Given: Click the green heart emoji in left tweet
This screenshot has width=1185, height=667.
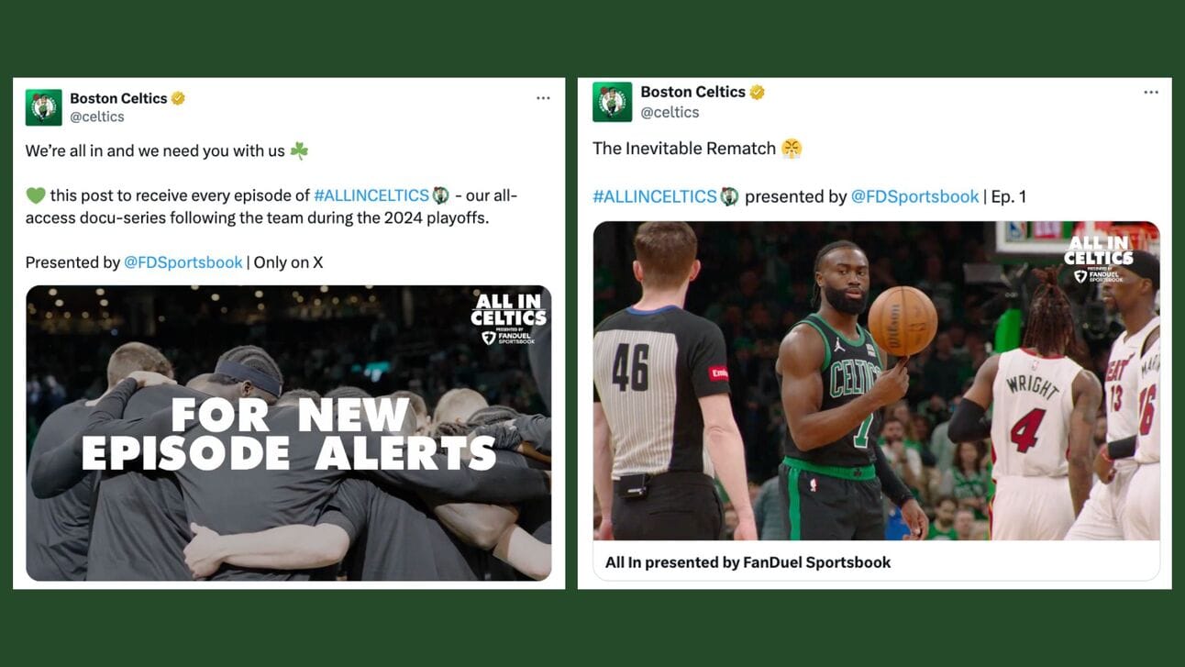Looking at the screenshot, I should (35, 195).
